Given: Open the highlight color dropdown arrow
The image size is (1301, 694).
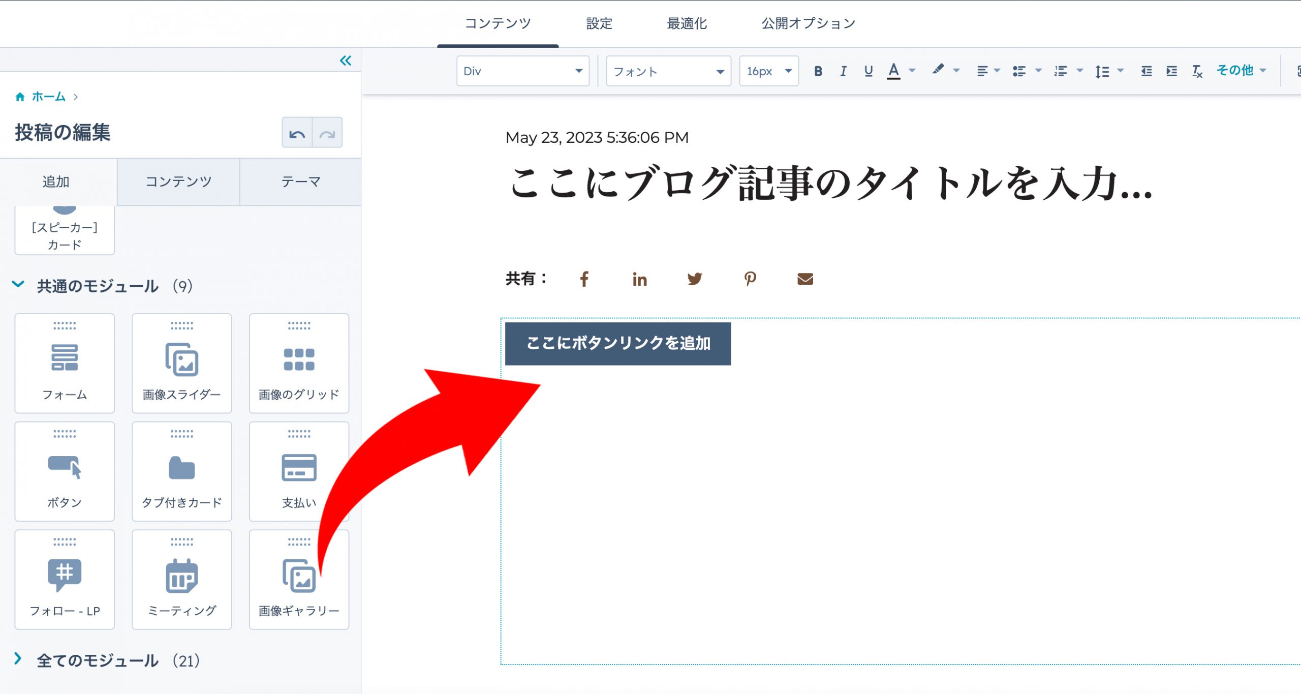Looking at the screenshot, I should [x=956, y=71].
